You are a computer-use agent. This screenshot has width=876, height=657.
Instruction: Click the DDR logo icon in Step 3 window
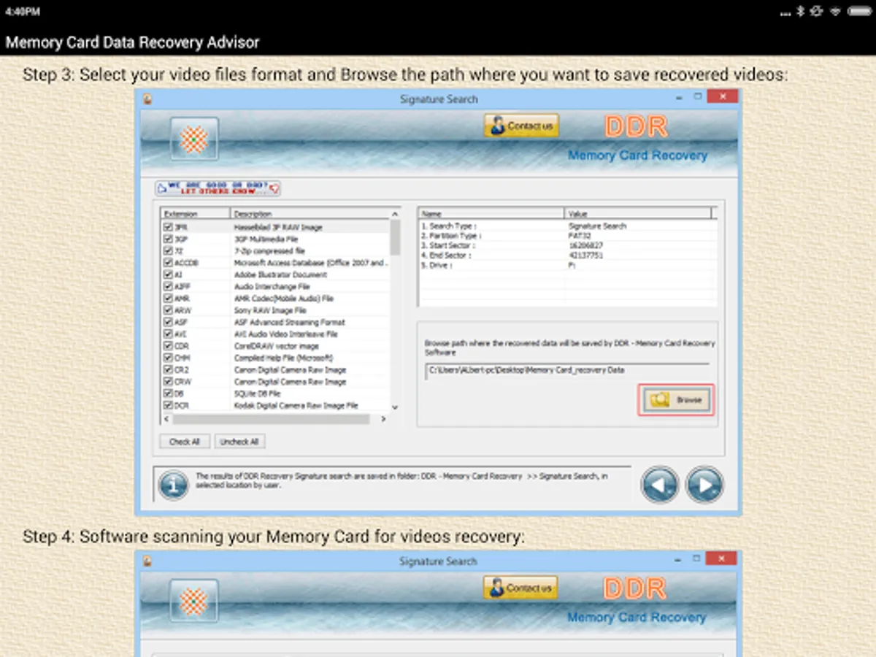(x=194, y=139)
